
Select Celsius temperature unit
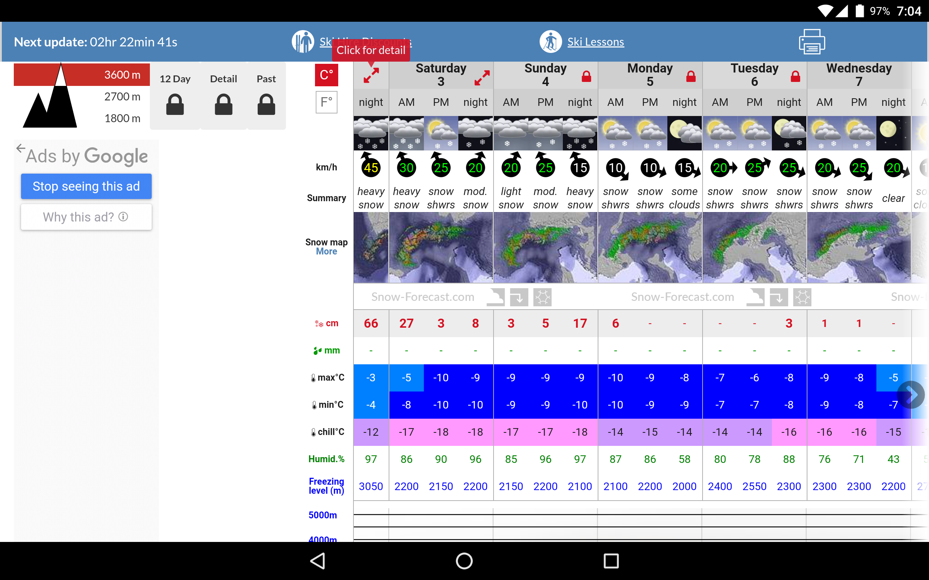point(326,75)
